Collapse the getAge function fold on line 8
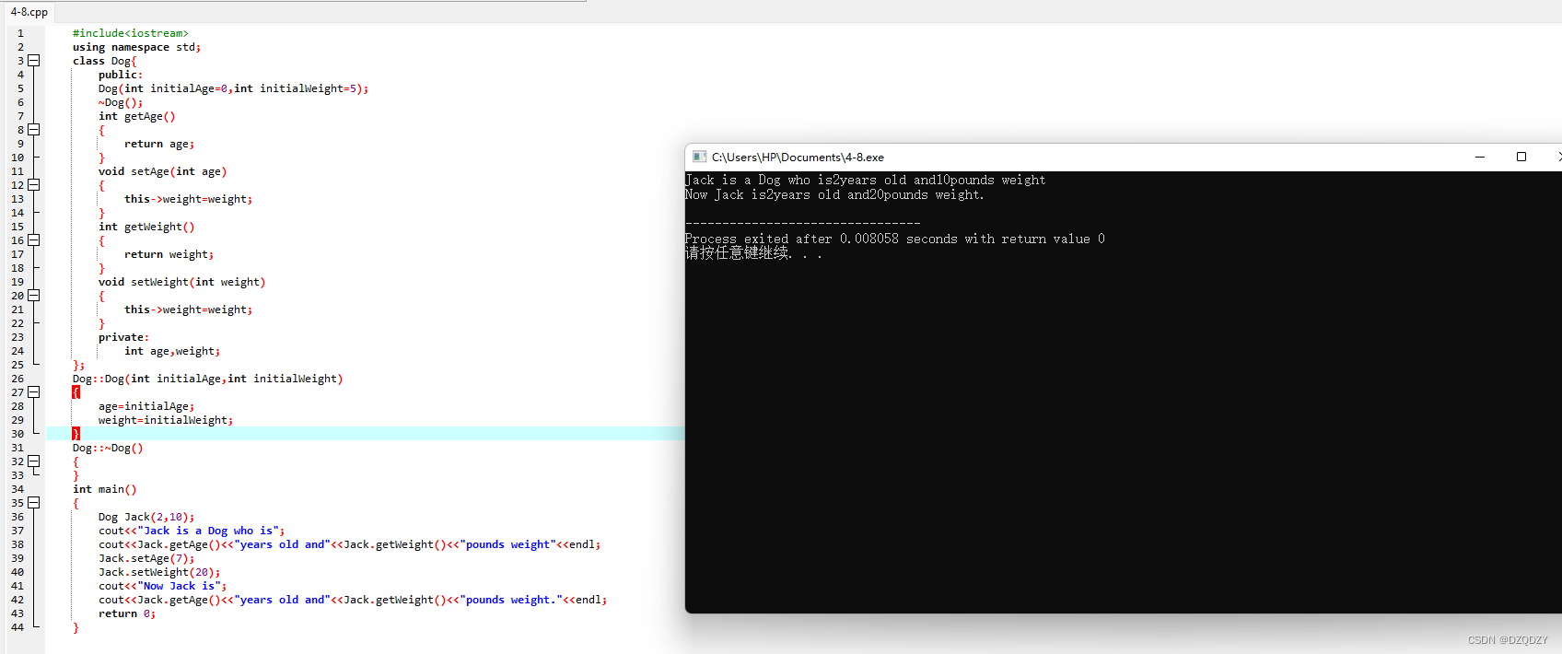 click(x=34, y=130)
